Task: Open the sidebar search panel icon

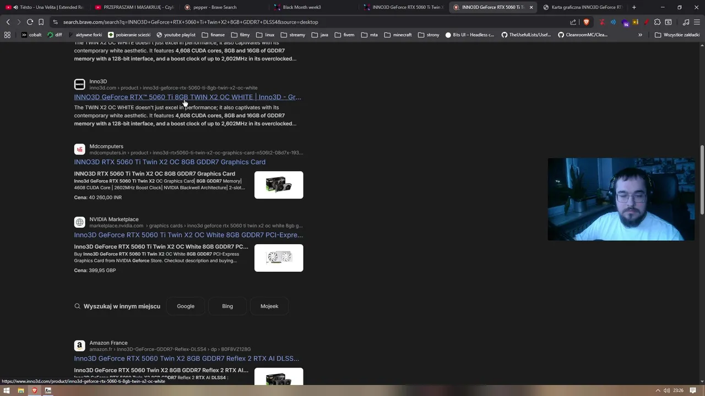Action: point(668,22)
